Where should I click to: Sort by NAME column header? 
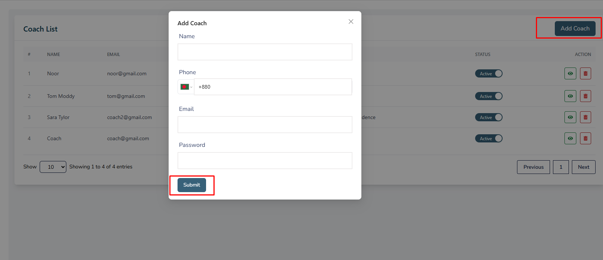[x=53, y=55]
